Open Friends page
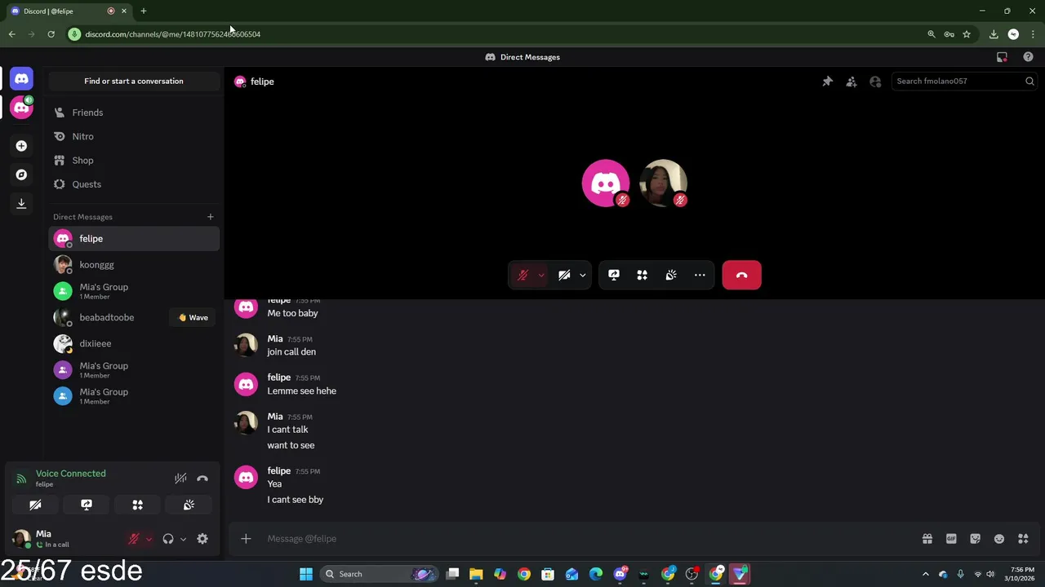1045x587 pixels. [x=134, y=113]
